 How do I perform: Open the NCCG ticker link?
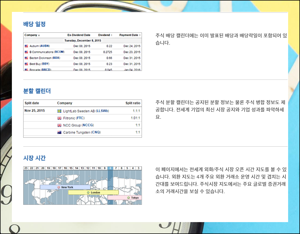coord(88,125)
